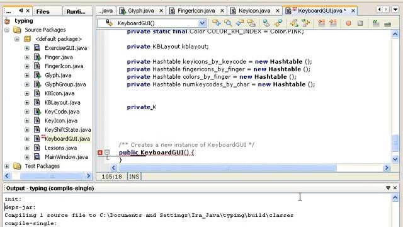Select KeyShiftState.java in the project tree
The image size is (403, 227).
[68, 130]
